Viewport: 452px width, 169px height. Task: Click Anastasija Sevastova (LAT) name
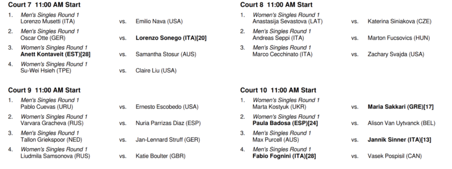(288, 21)
